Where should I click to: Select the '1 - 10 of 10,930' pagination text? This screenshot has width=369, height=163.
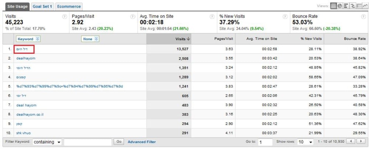click(331, 142)
